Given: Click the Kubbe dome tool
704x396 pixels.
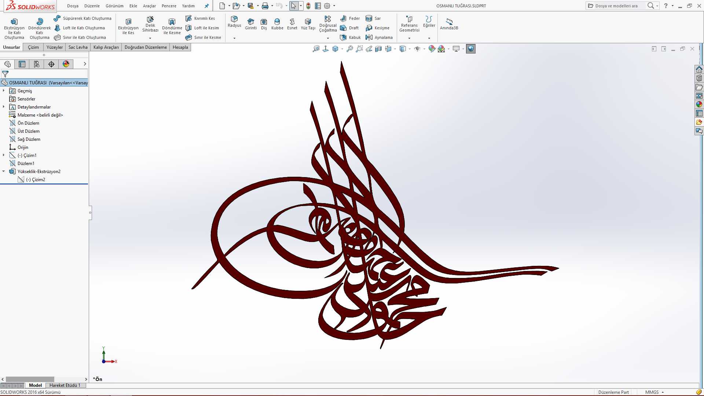Looking at the screenshot, I should pyautogui.click(x=277, y=24).
